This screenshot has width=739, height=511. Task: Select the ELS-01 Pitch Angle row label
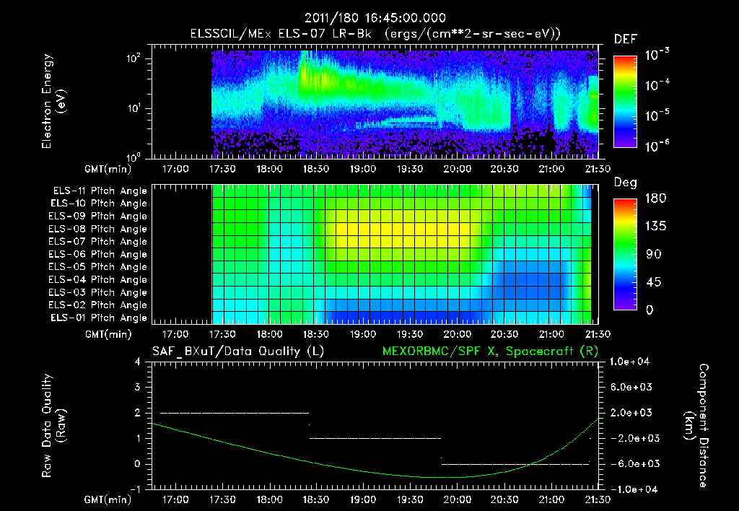99,318
